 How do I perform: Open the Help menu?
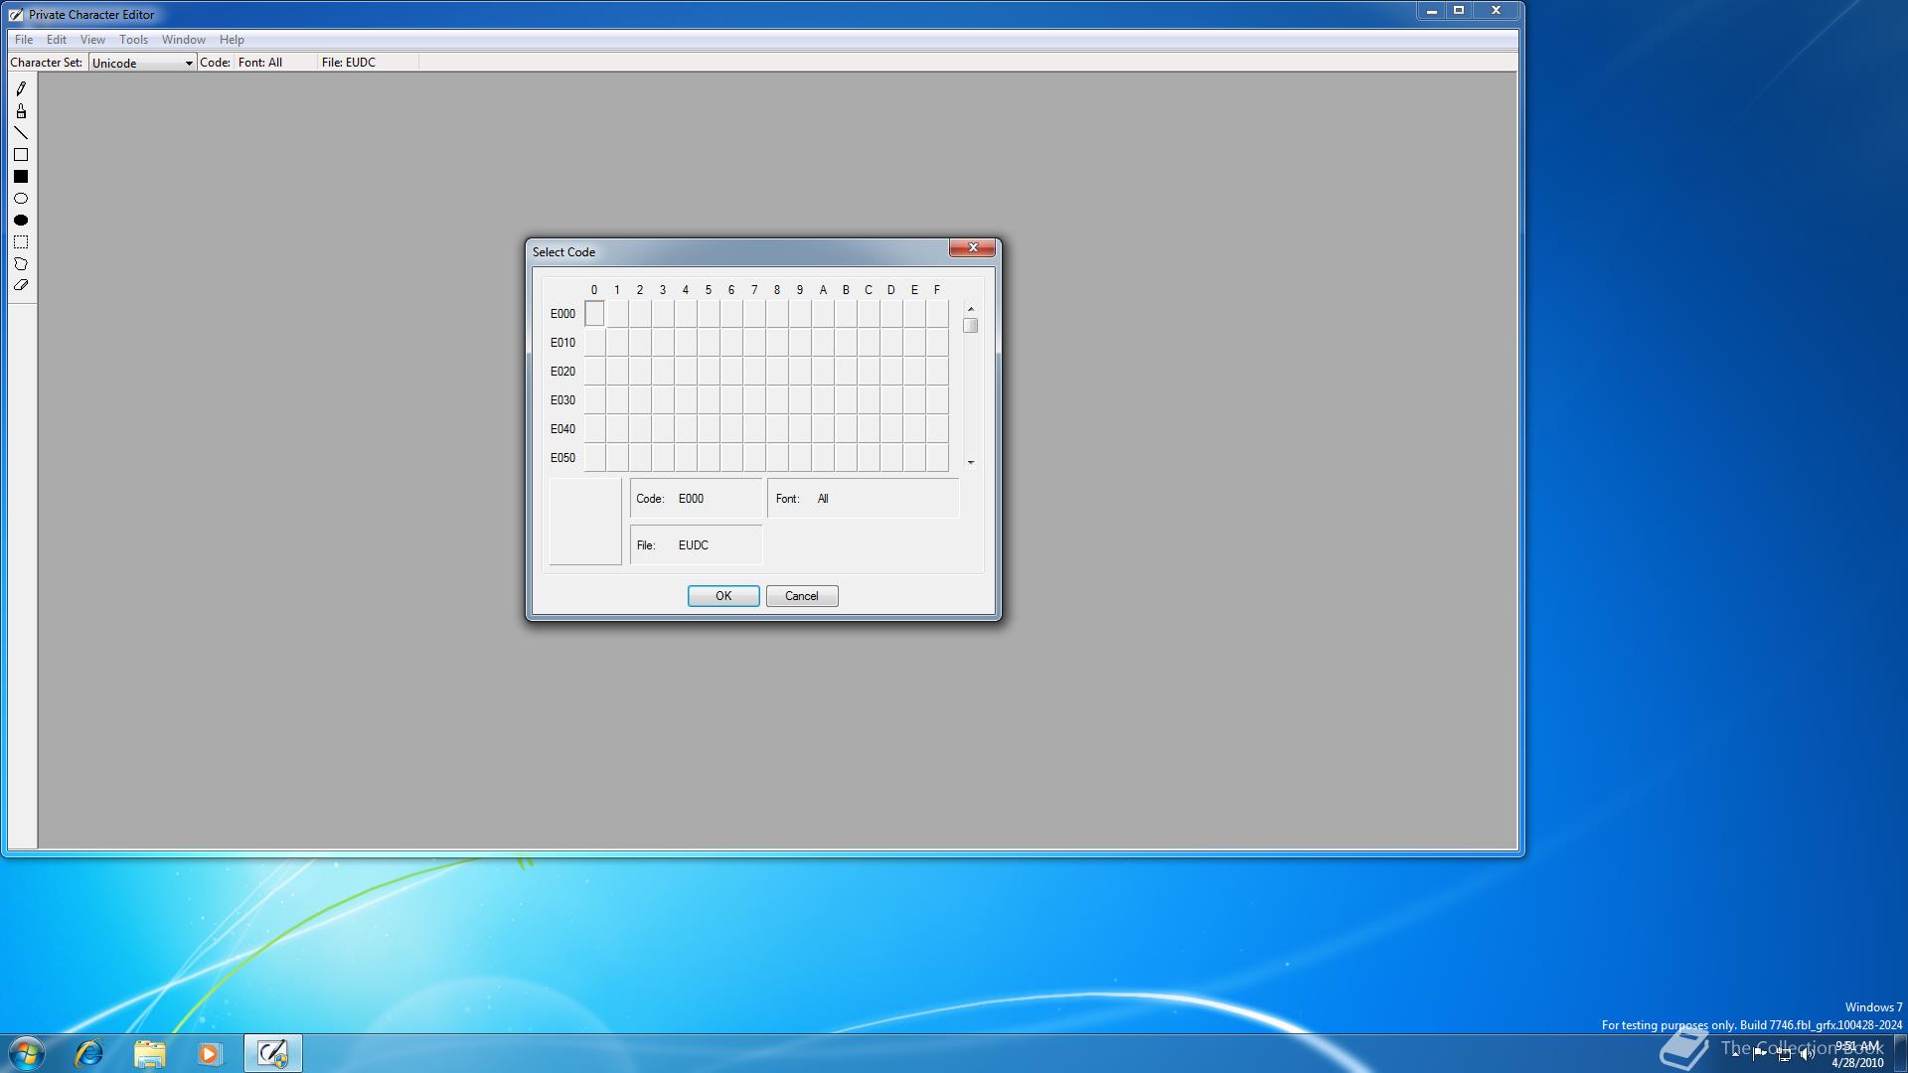point(232,40)
